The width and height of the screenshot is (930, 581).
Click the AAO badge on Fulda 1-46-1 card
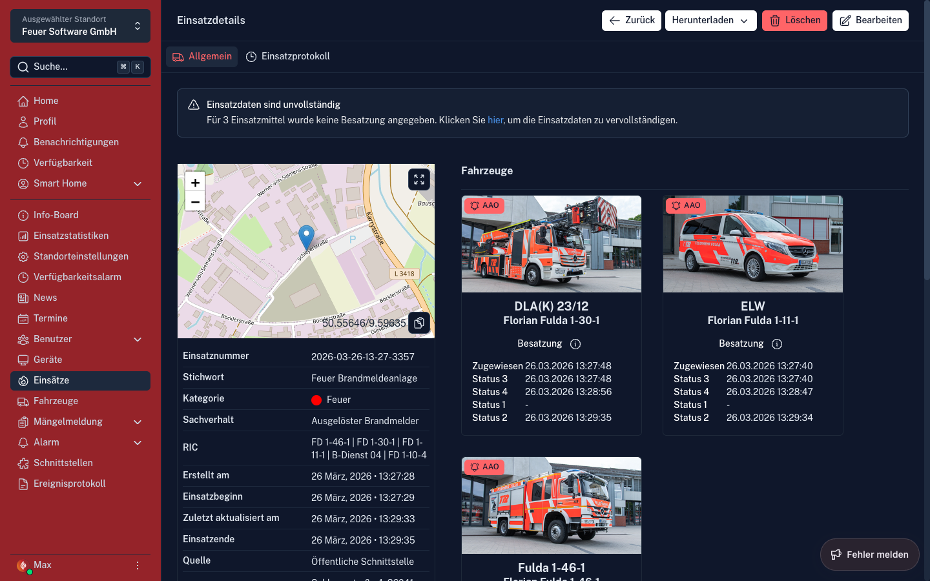pyautogui.click(x=484, y=467)
